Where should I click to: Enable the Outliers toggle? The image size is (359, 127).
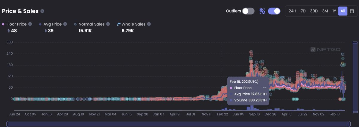pyautogui.click(x=248, y=11)
